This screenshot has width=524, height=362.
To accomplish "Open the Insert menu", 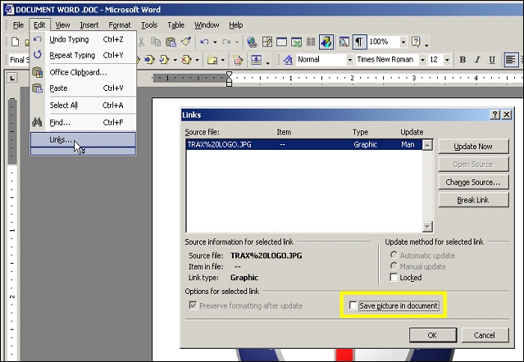I will click(x=89, y=25).
